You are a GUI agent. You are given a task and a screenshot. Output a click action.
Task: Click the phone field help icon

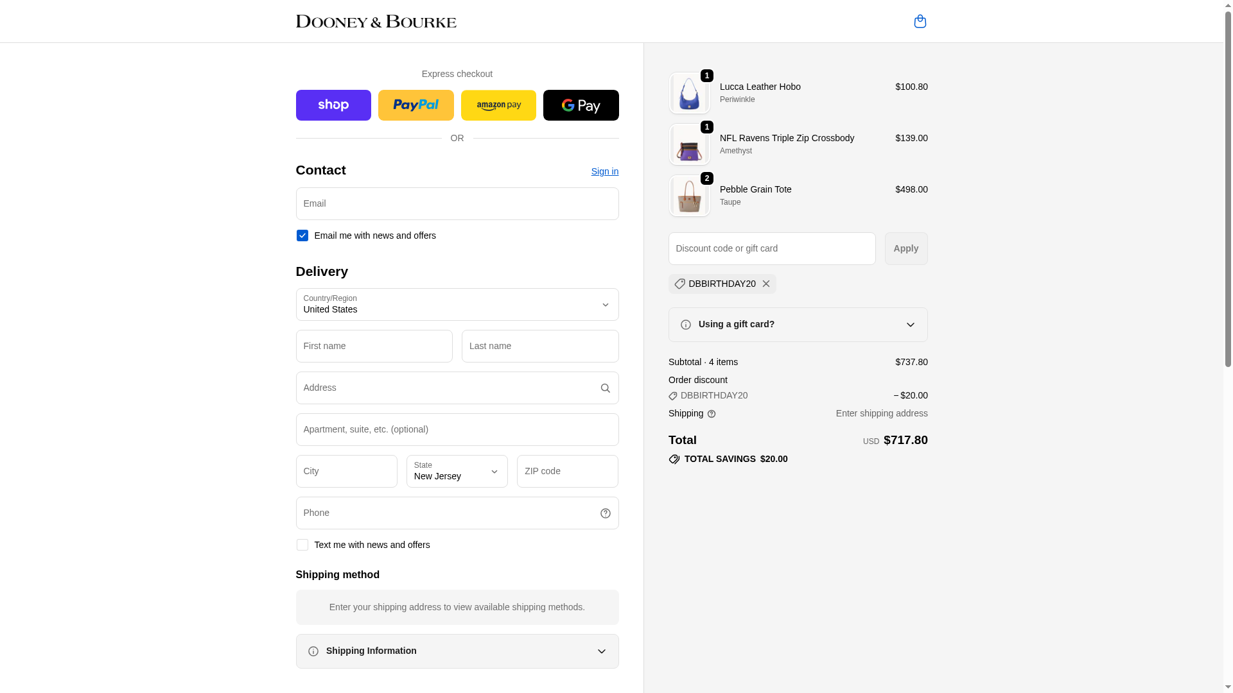(605, 513)
